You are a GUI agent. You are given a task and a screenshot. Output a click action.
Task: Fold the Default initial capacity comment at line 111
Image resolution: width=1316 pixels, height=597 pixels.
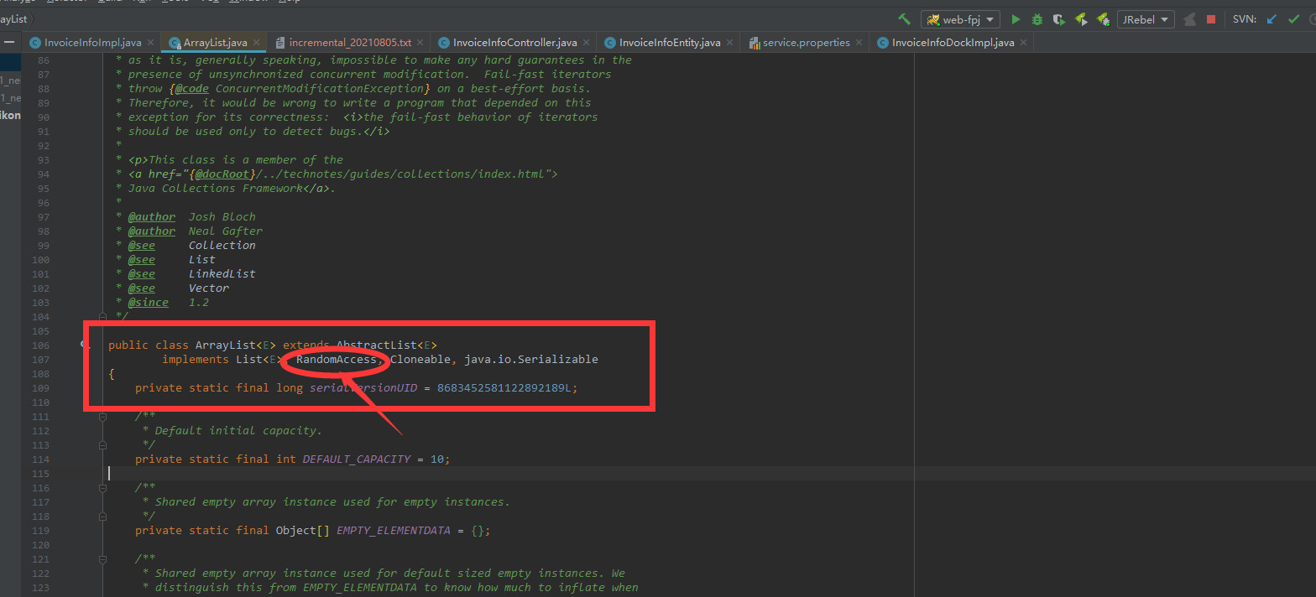pyautogui.click(x=102, y=416)
